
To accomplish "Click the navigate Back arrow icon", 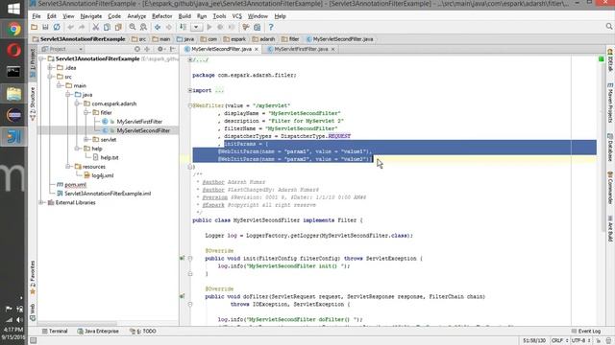I will pyautogui.click(x=158, y=27).
